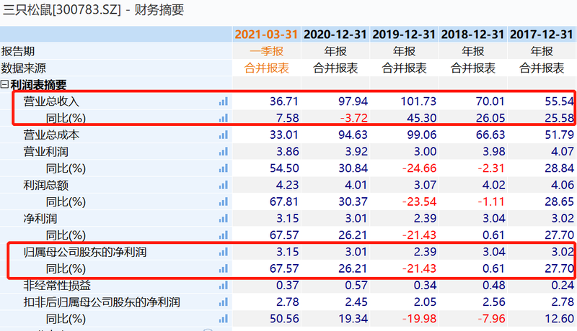
Task: Click the 报告期 row label
Action: point(17,51)
